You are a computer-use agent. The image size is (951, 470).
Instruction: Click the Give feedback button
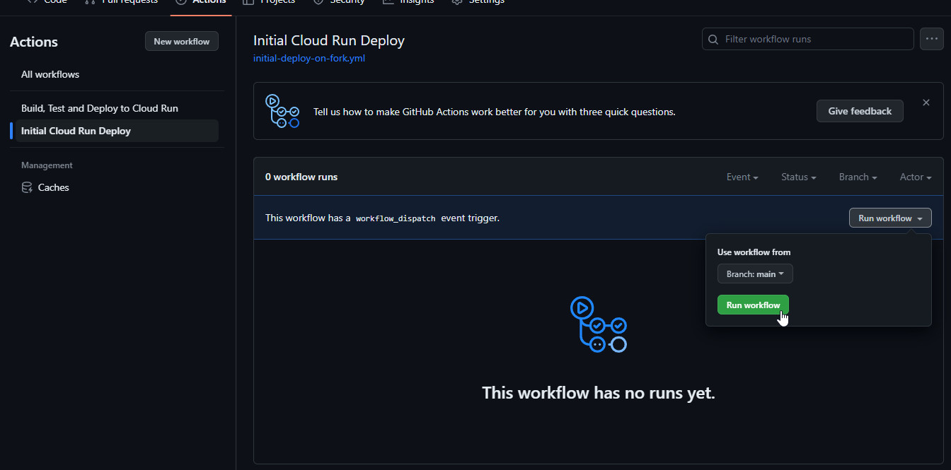[860, 111]
